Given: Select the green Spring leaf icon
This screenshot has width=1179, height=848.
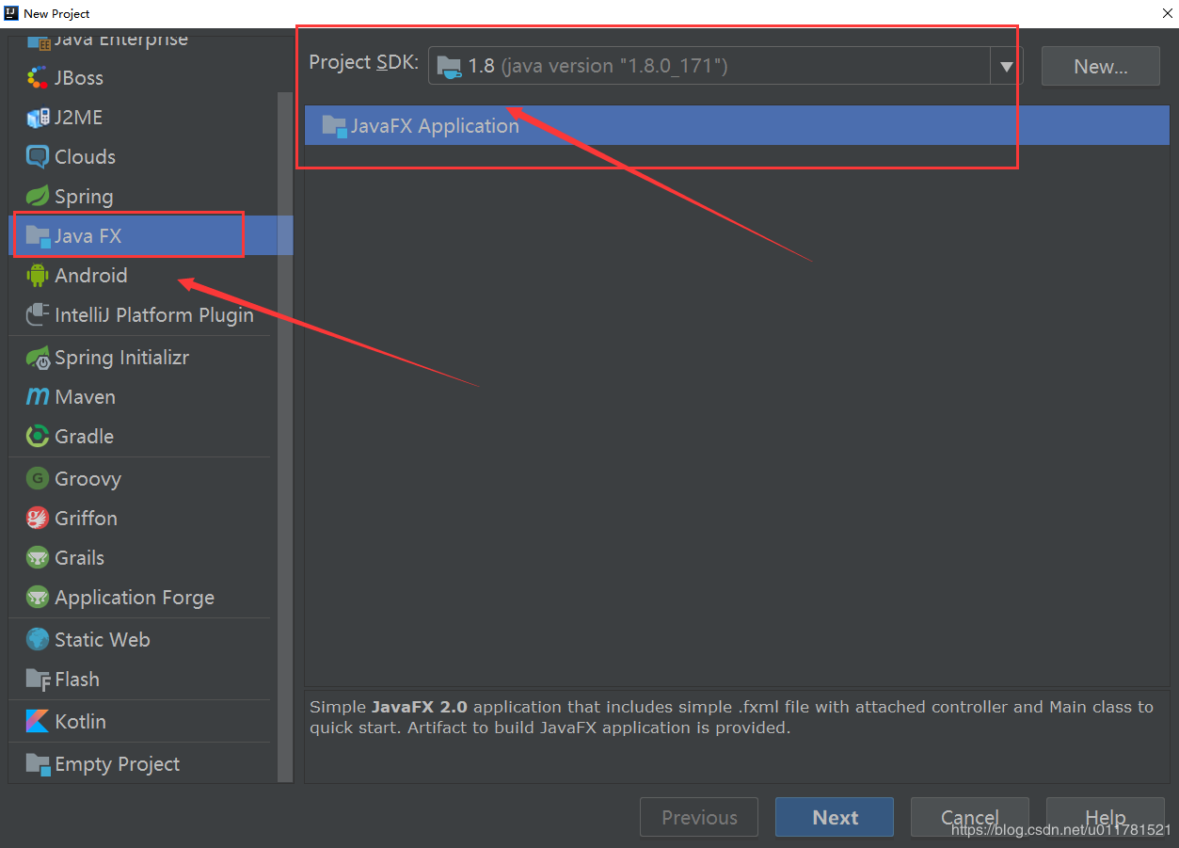Looking at the screenshot, I should 38,197.
